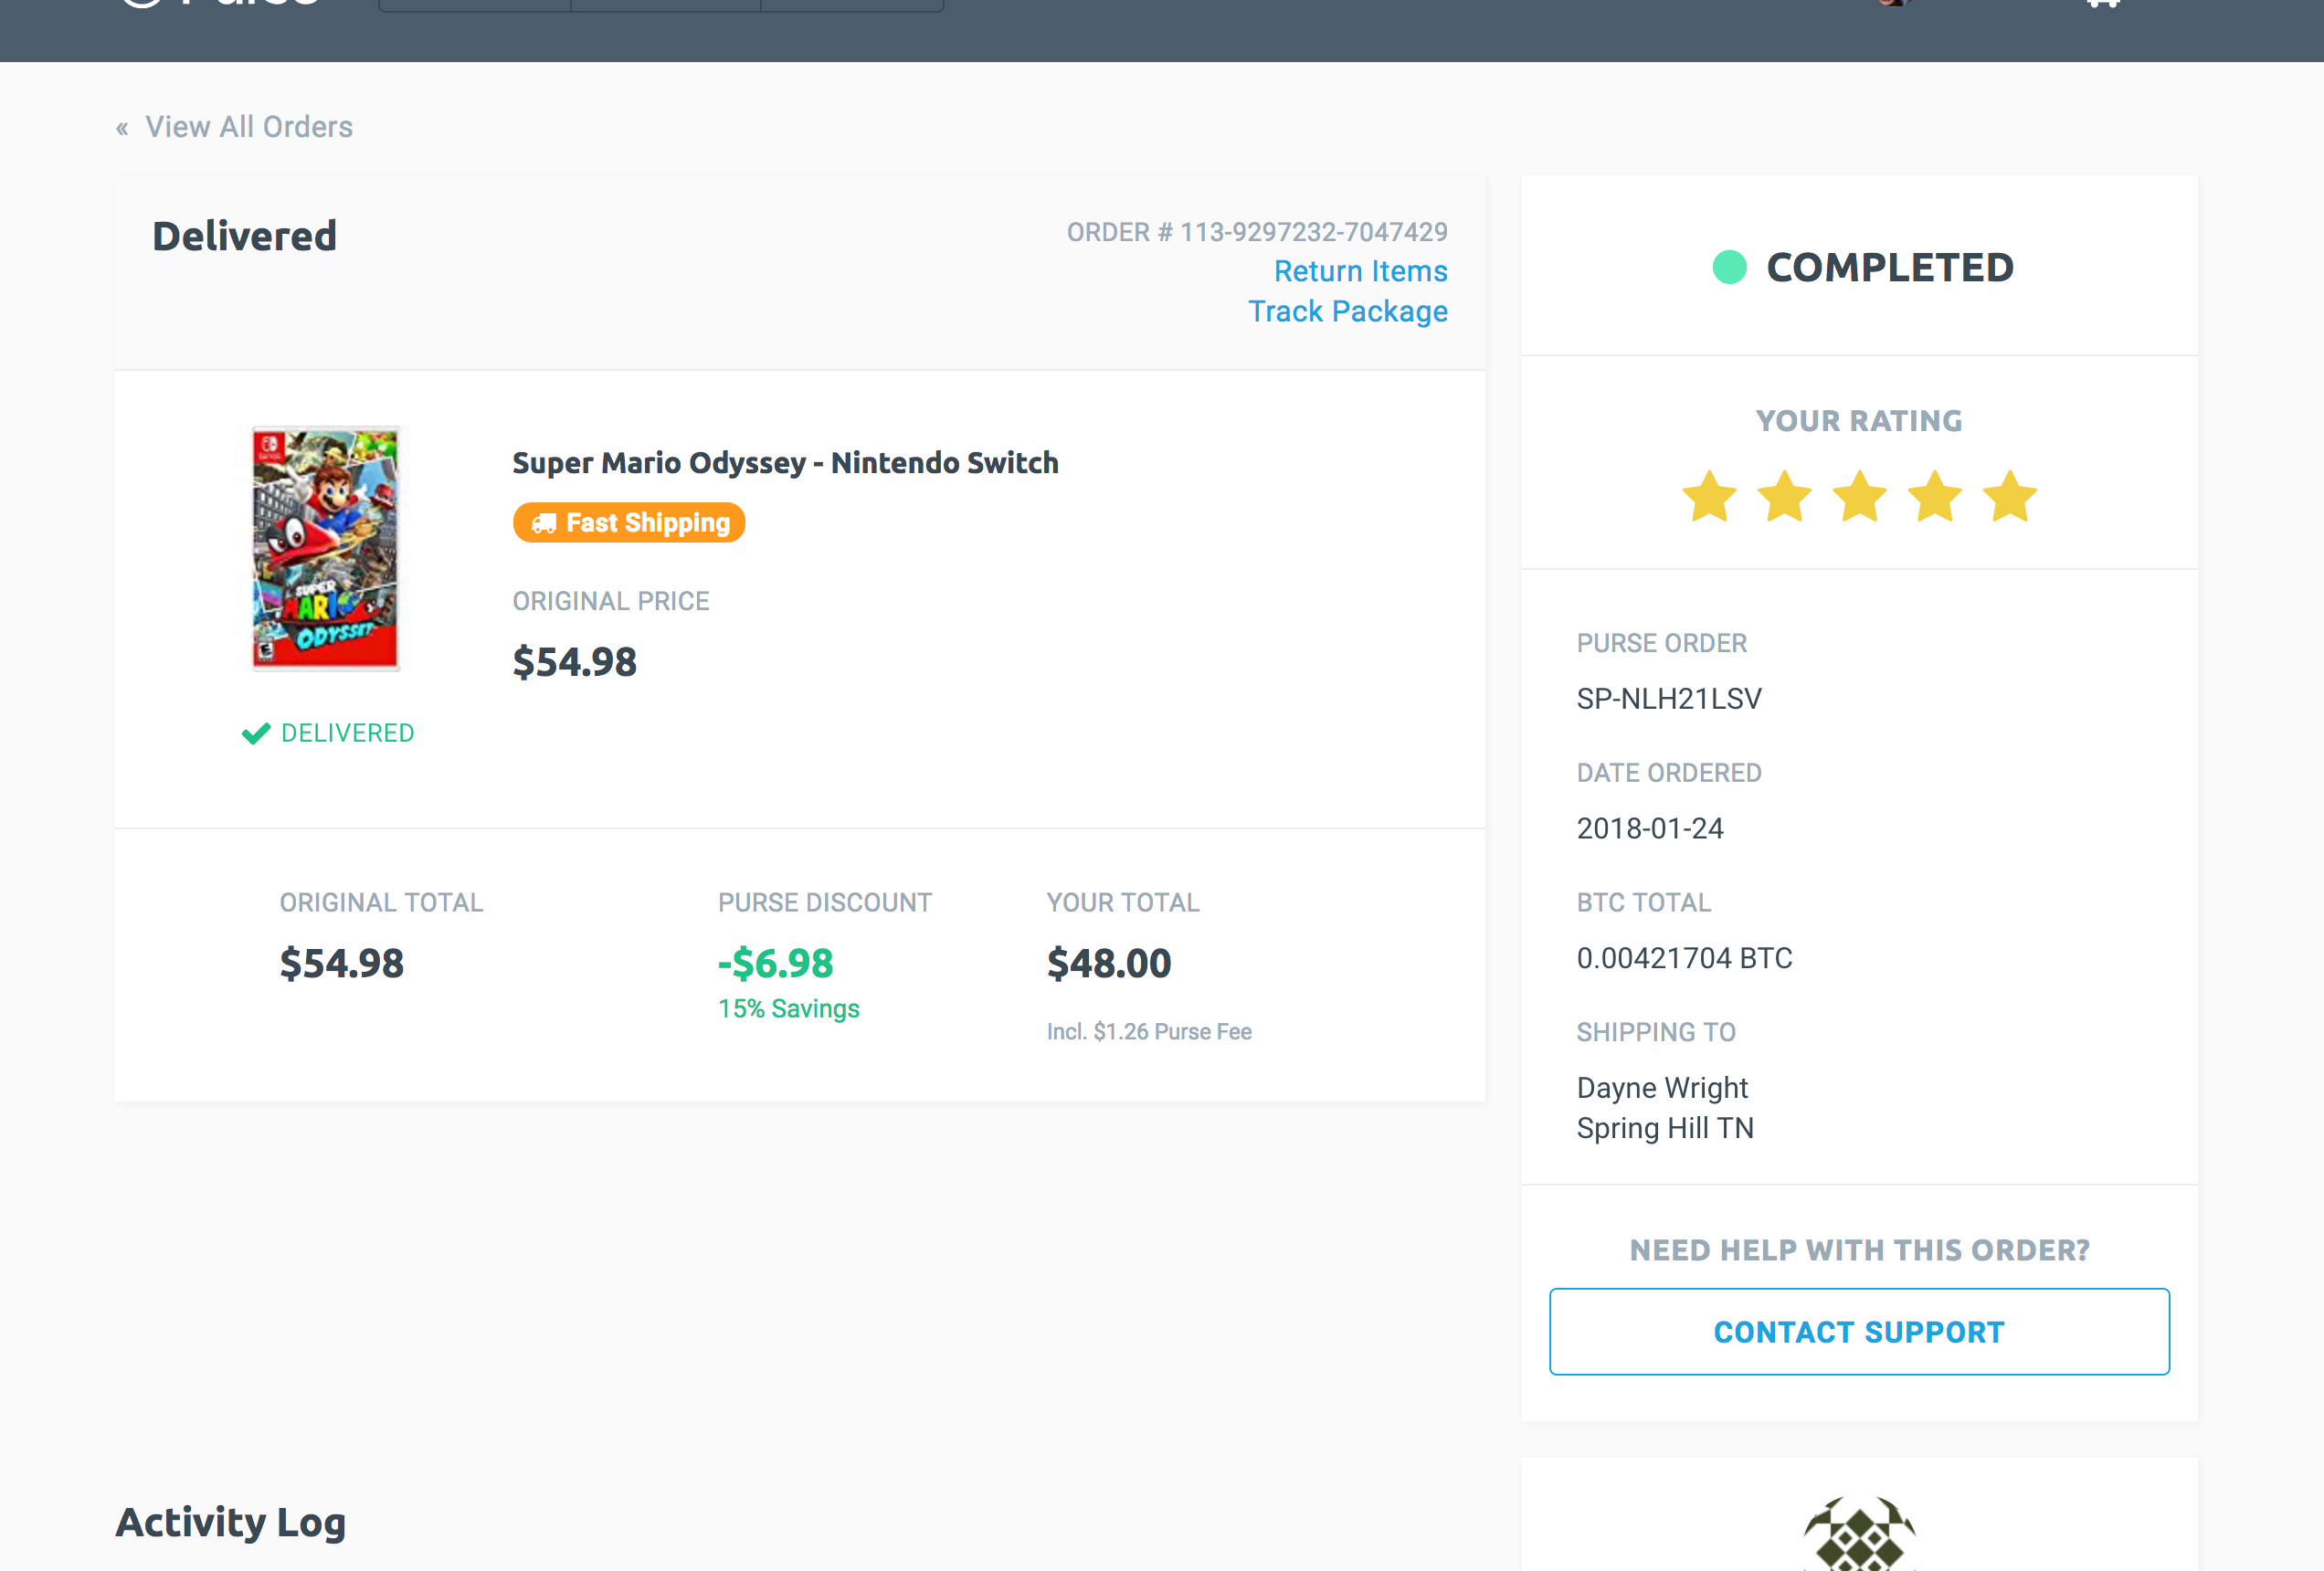Click the Return Items link
Screen dimensions: 2324x1571
pos(1360,271)
